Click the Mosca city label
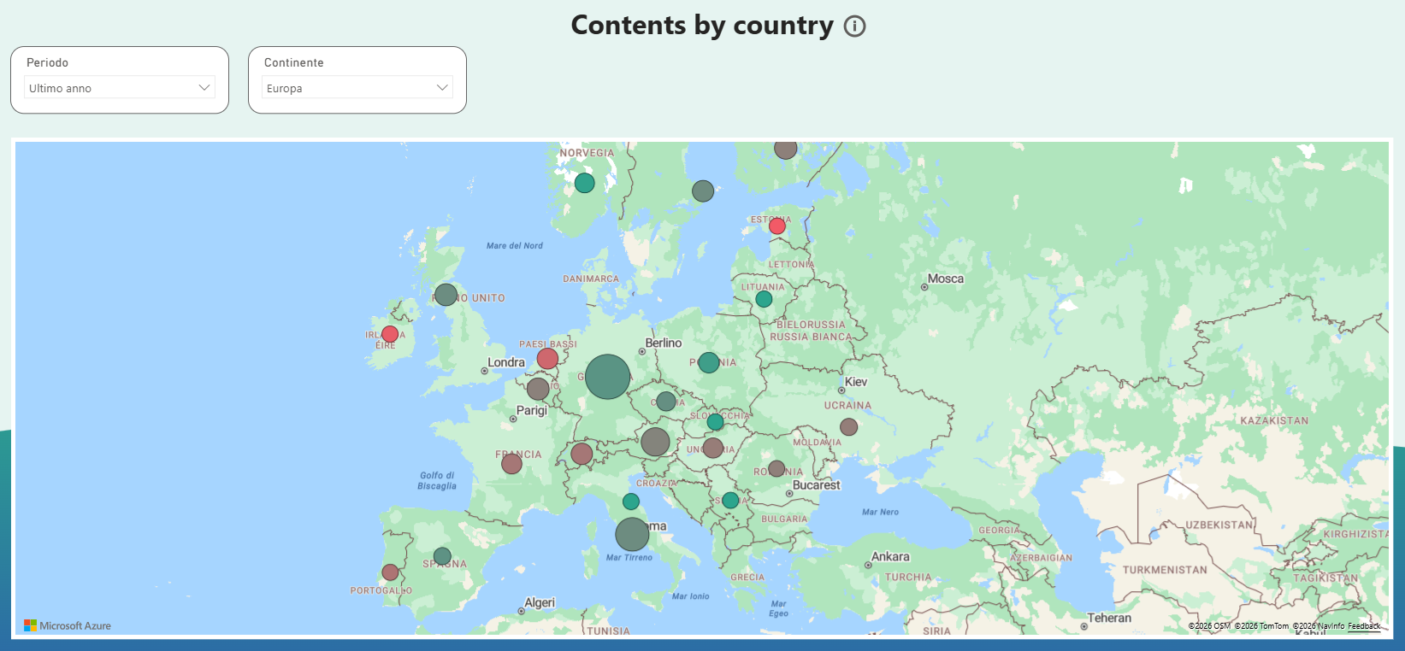Screen dimensions: 1405x651 [946, 279]
